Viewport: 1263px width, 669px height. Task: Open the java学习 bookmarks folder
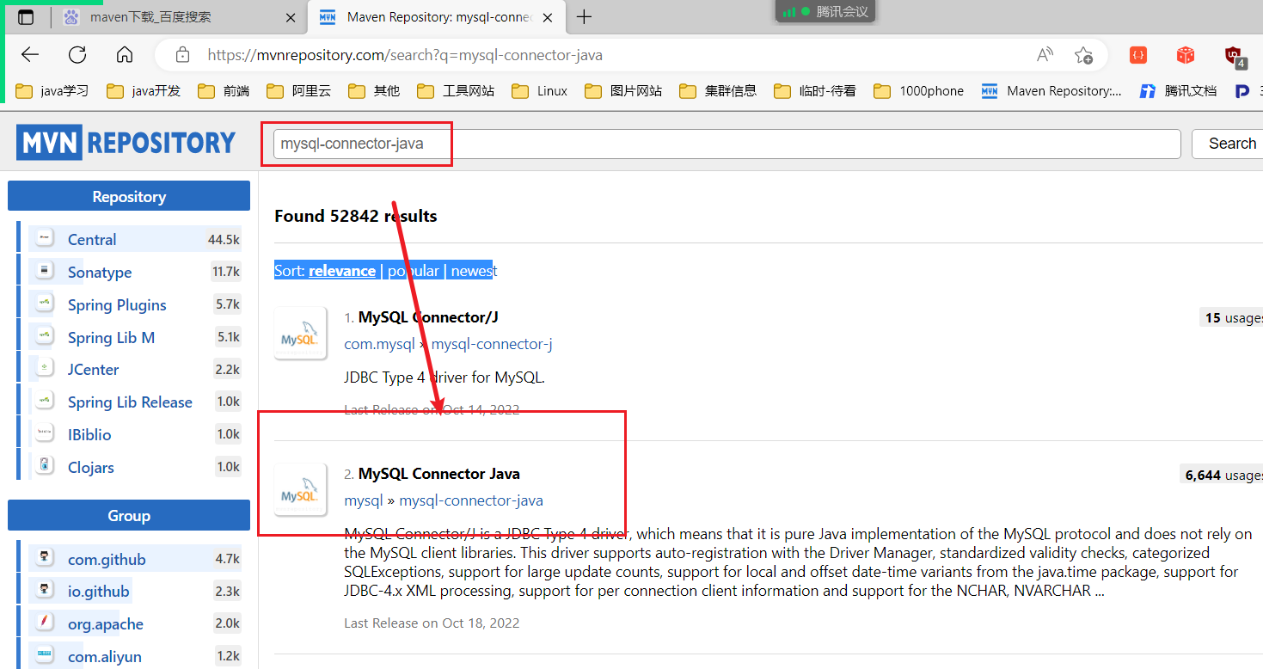pos(53,90)
